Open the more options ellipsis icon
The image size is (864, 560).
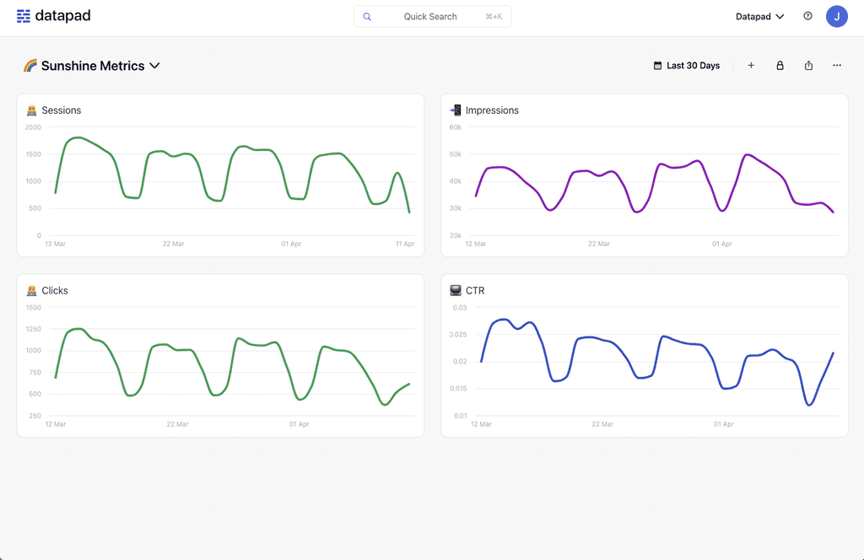[x=836, y=65]
